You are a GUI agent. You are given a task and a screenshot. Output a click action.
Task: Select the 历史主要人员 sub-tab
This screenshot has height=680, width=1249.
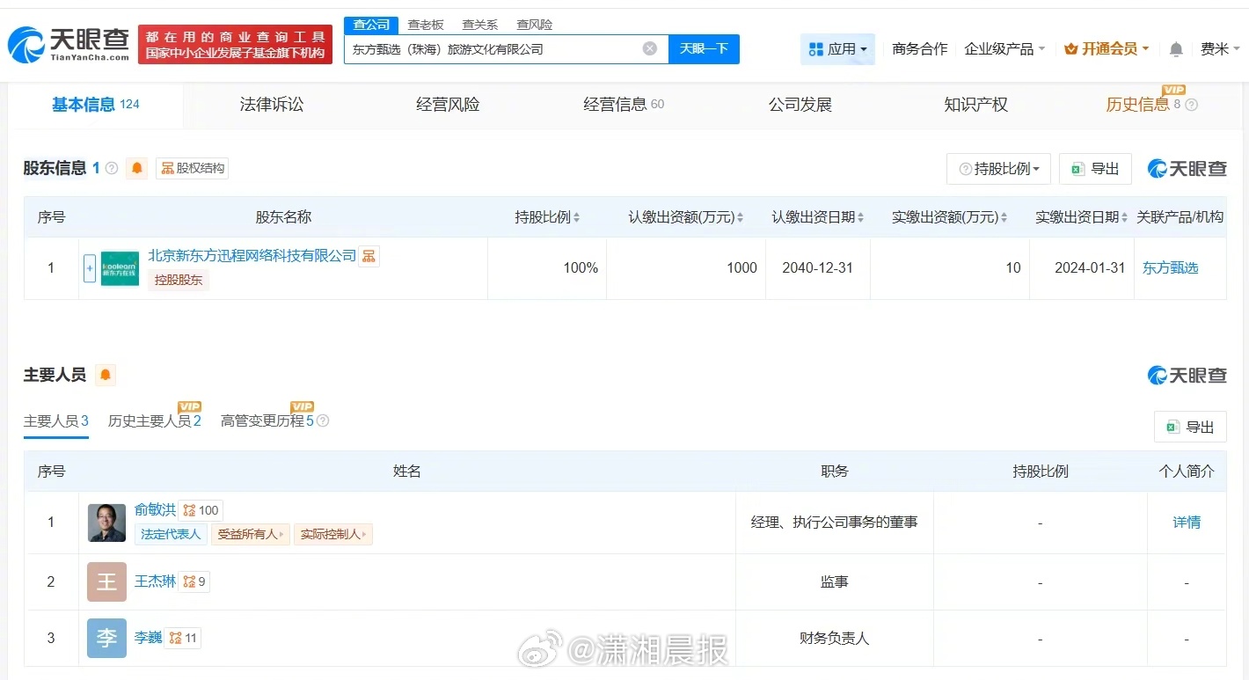point(155,421)
